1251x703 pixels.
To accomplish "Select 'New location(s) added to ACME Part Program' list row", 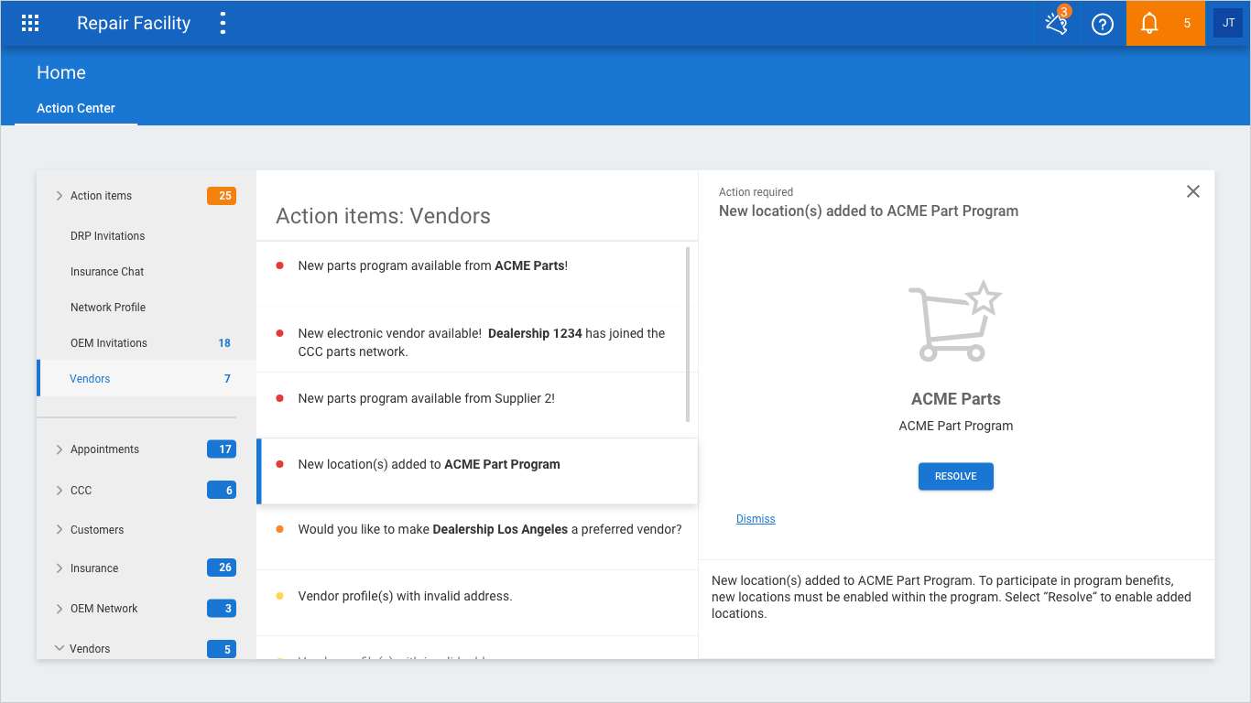I will (477, 471).
